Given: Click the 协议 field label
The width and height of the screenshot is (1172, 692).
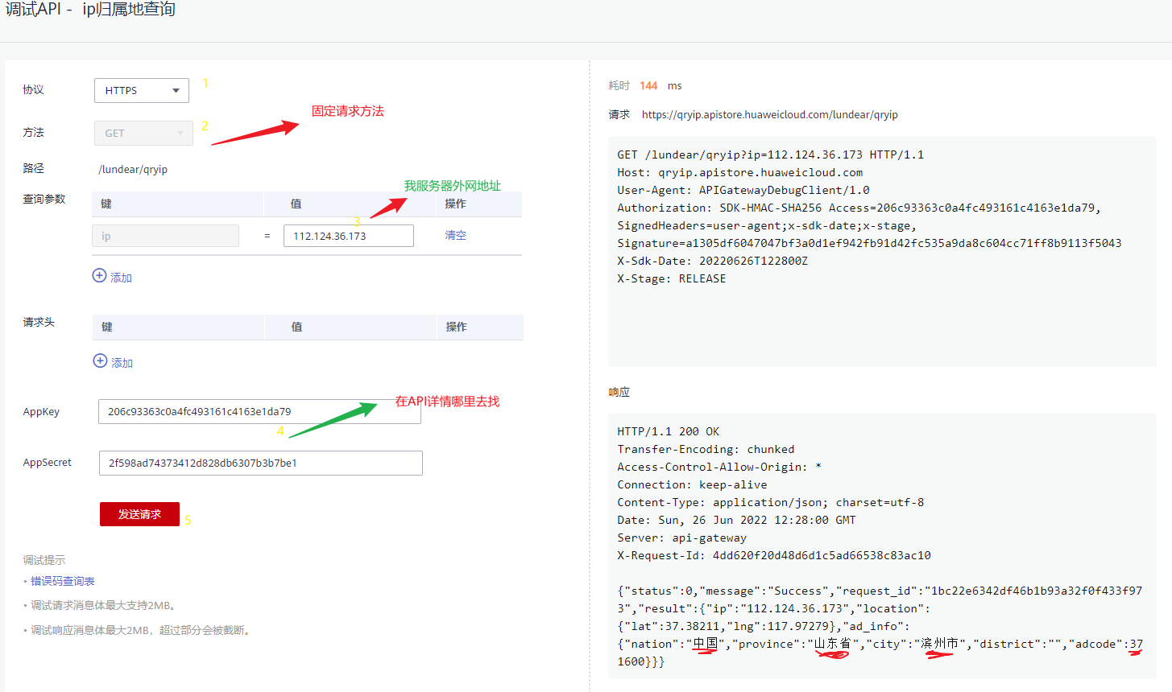Looking at the screenshot, I should (33, 89).
